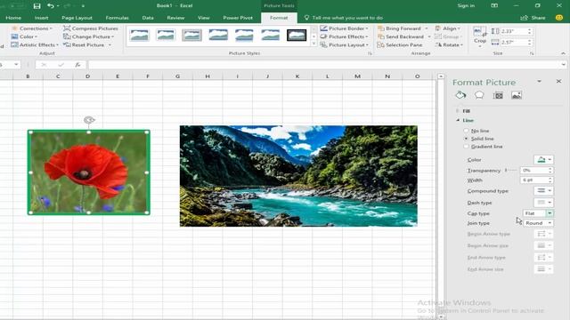570x320 pixels.
Task: Open the Selection Pane
Action: (400, 45)
